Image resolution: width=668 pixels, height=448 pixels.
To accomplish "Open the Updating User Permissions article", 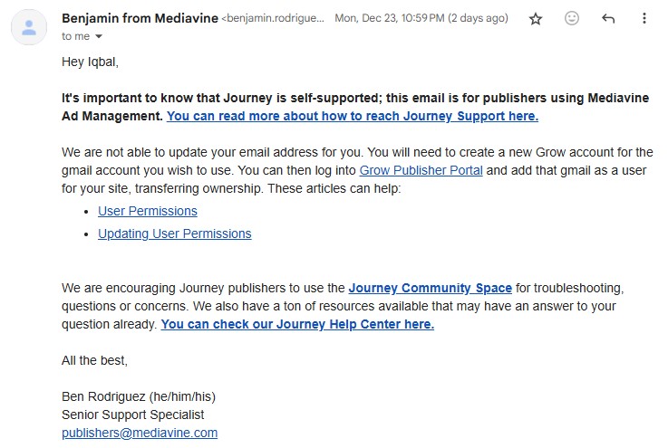I will pyautogui.click(x=174, y=234).
